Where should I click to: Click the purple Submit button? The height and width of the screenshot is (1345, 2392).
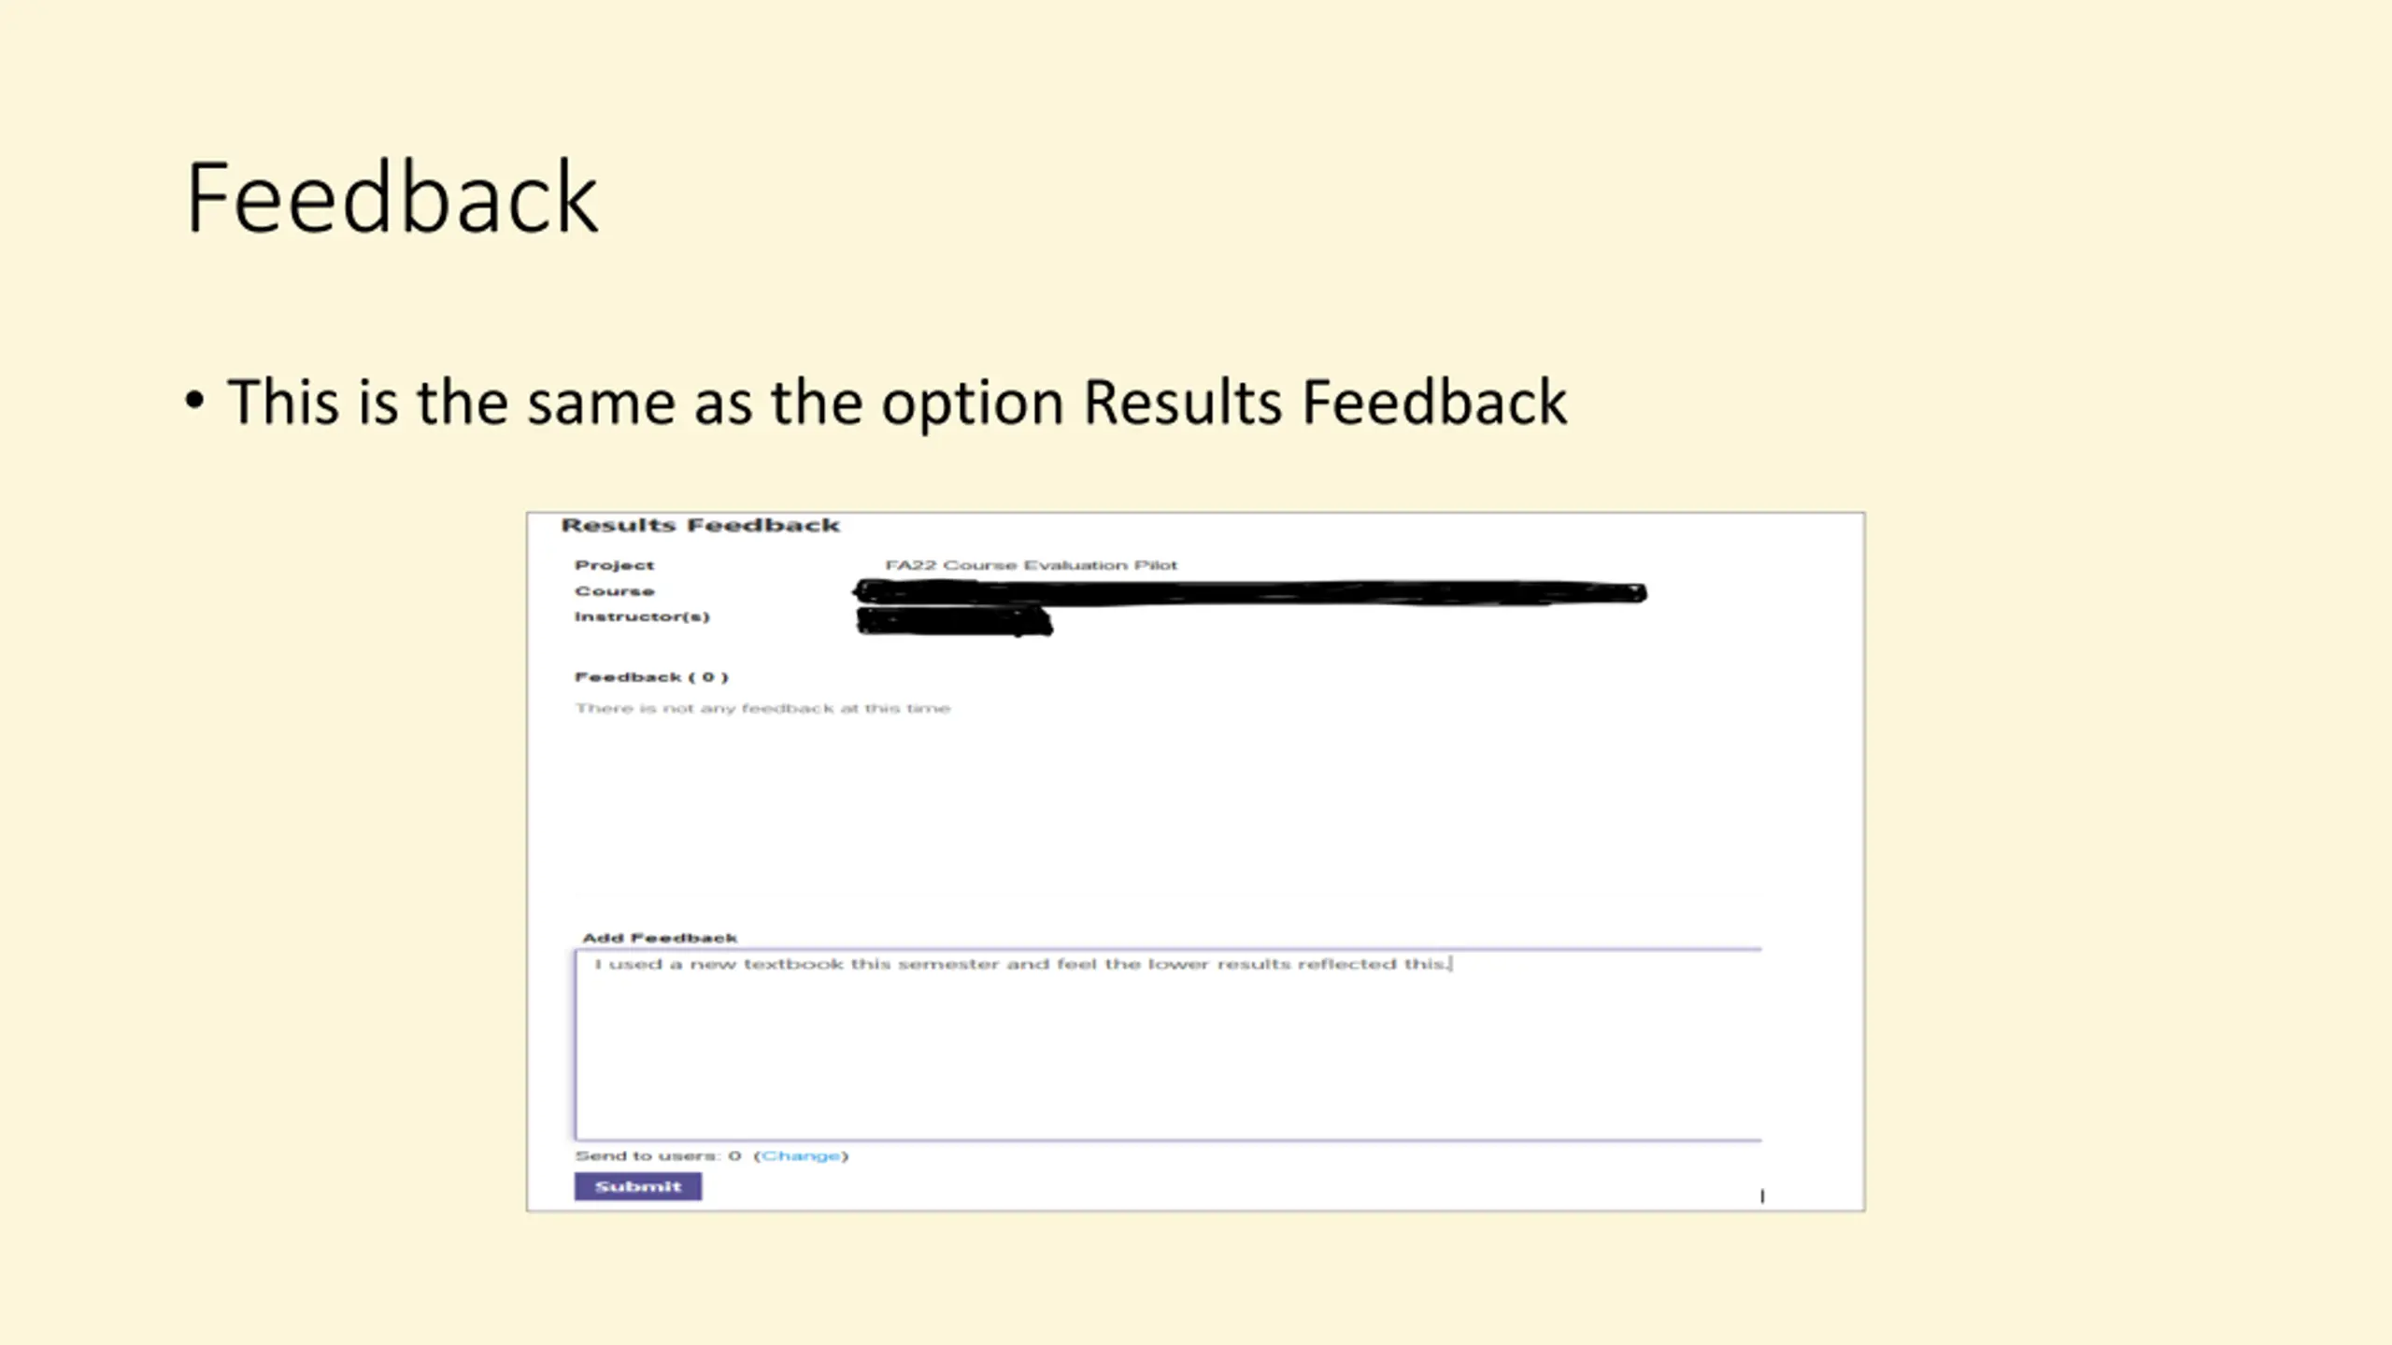(x=637, y=1186)
